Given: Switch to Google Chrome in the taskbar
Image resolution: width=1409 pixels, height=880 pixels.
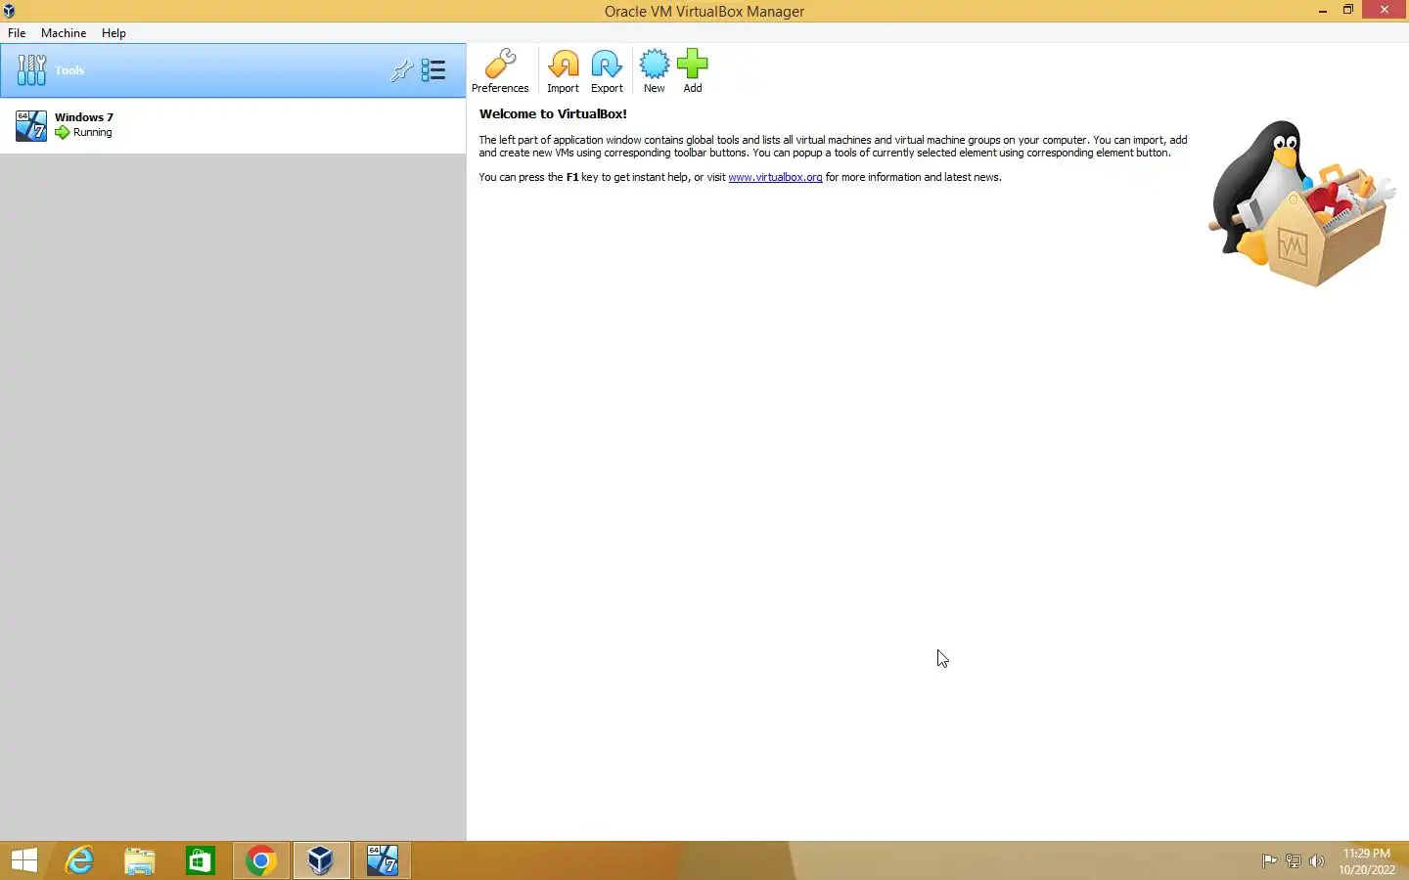Looking at the screenshot, I should point(261,860).
